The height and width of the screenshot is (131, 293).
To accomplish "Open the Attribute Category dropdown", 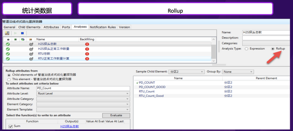I will (x=83, y=99).
